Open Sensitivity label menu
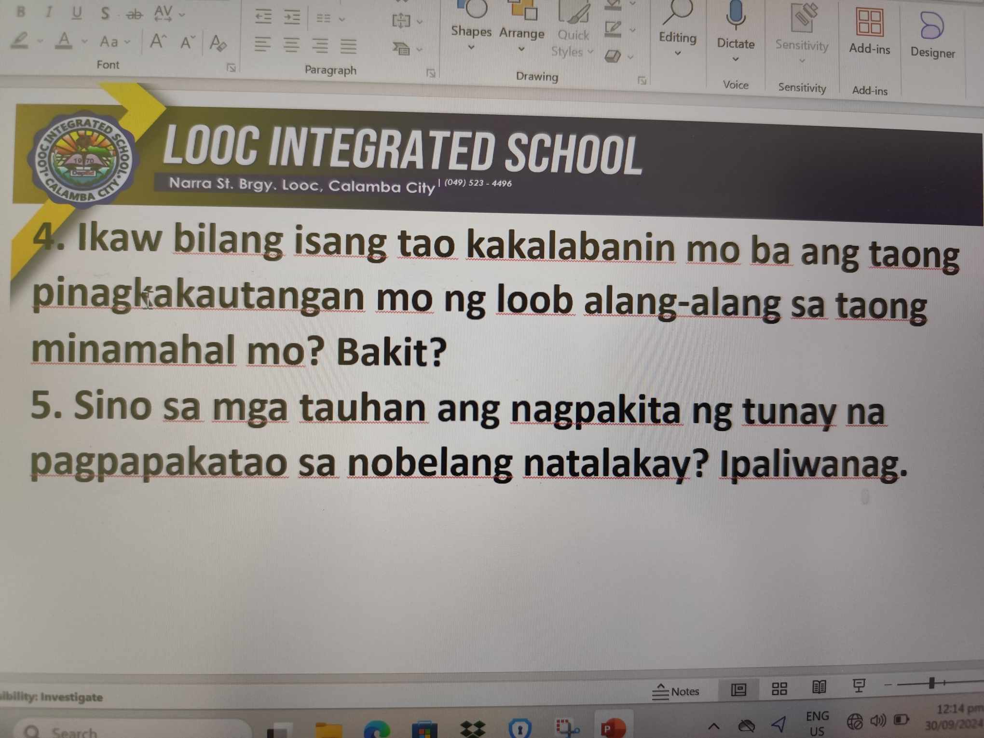The height and width of the screenshot is (738, 984). (802, 34)
